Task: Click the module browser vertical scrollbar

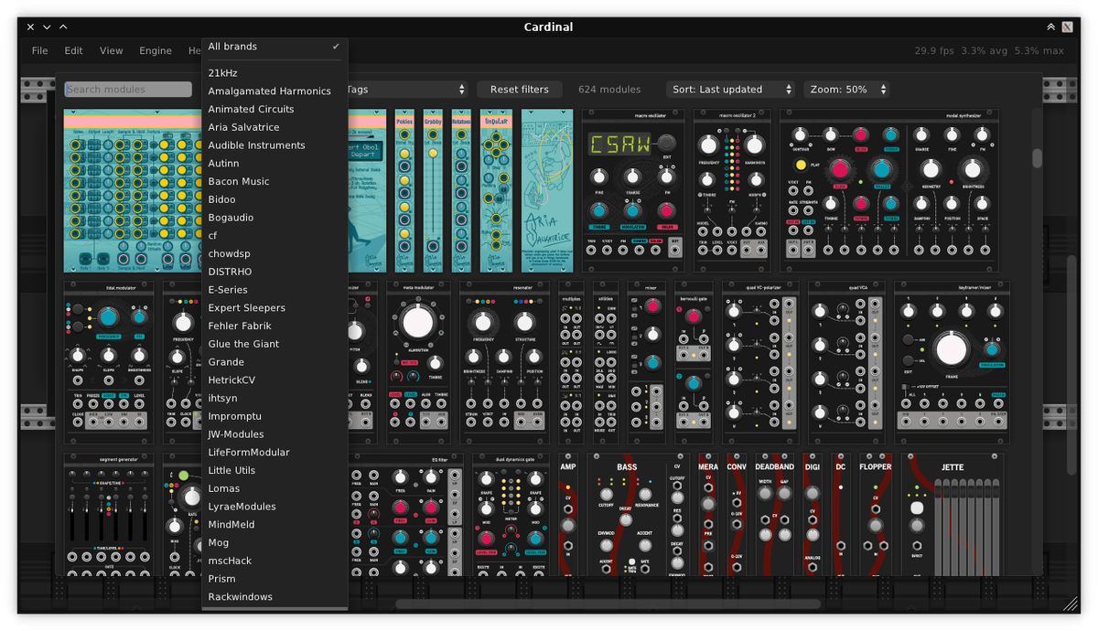Action: [x=1037, y=158]
